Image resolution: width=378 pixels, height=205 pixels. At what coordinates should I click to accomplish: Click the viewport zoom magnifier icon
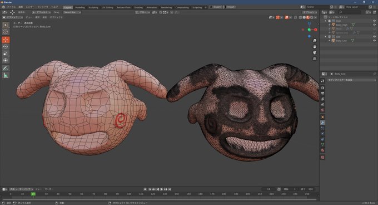(x=315, y=41)
